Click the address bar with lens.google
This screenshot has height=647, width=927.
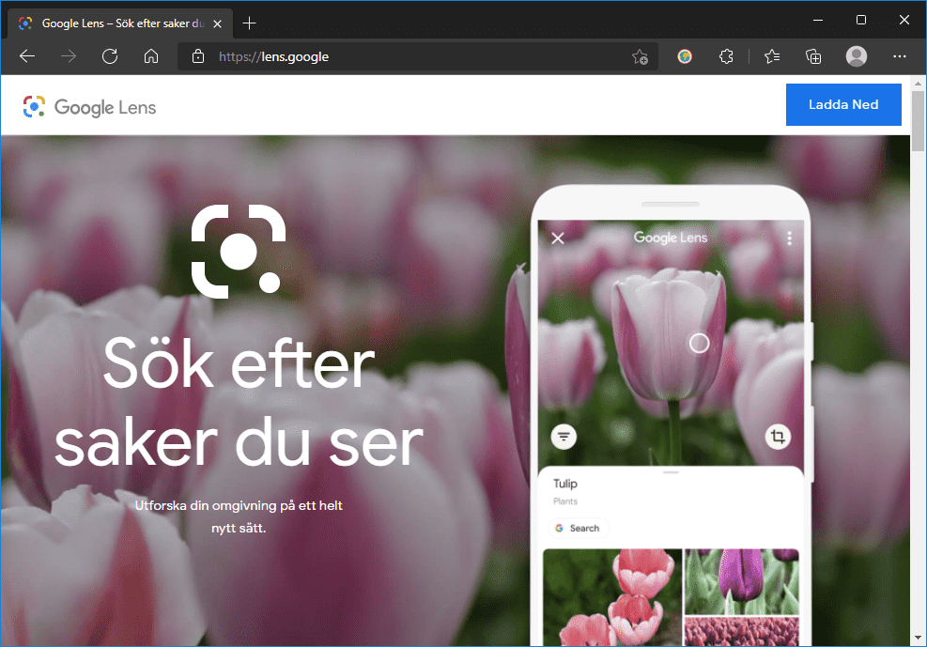(413, 56)
